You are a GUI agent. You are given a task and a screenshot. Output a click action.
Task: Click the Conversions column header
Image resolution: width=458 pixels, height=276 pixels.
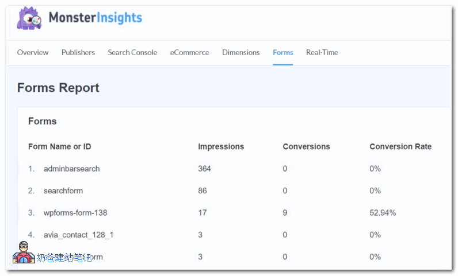306,146
